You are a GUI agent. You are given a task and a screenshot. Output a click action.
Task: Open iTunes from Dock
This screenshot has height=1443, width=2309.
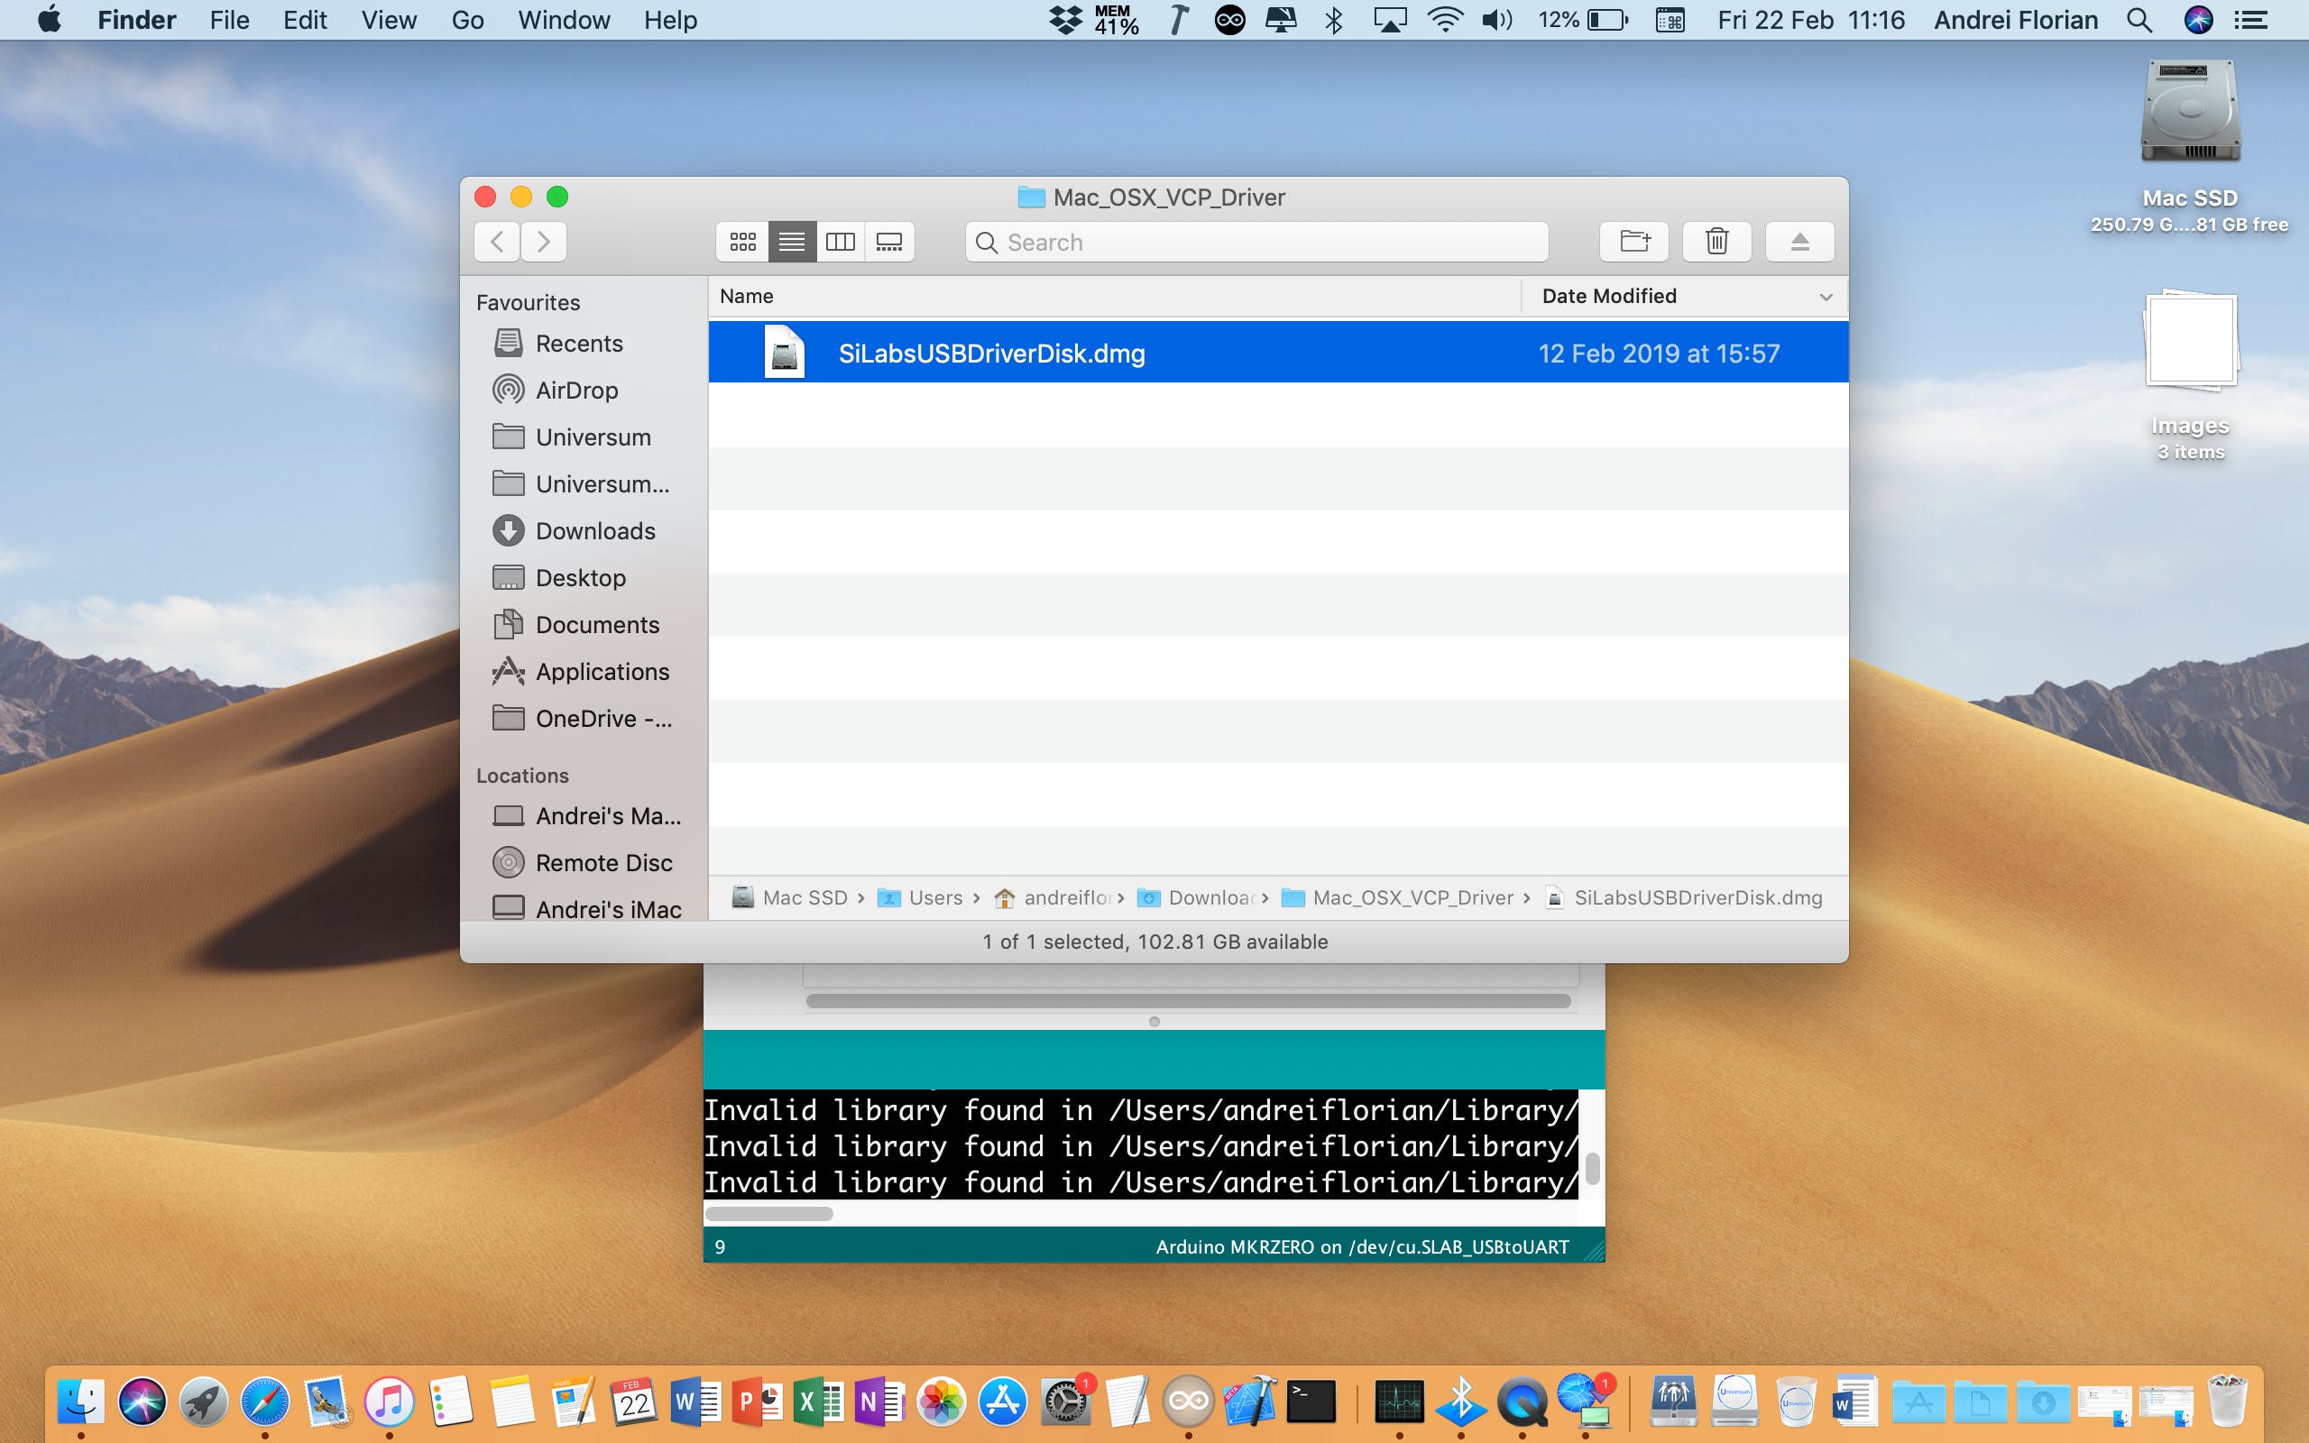(x=389, y=1401)
